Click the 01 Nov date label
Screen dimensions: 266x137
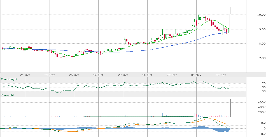pyautogui.click(x=196, y=75)
